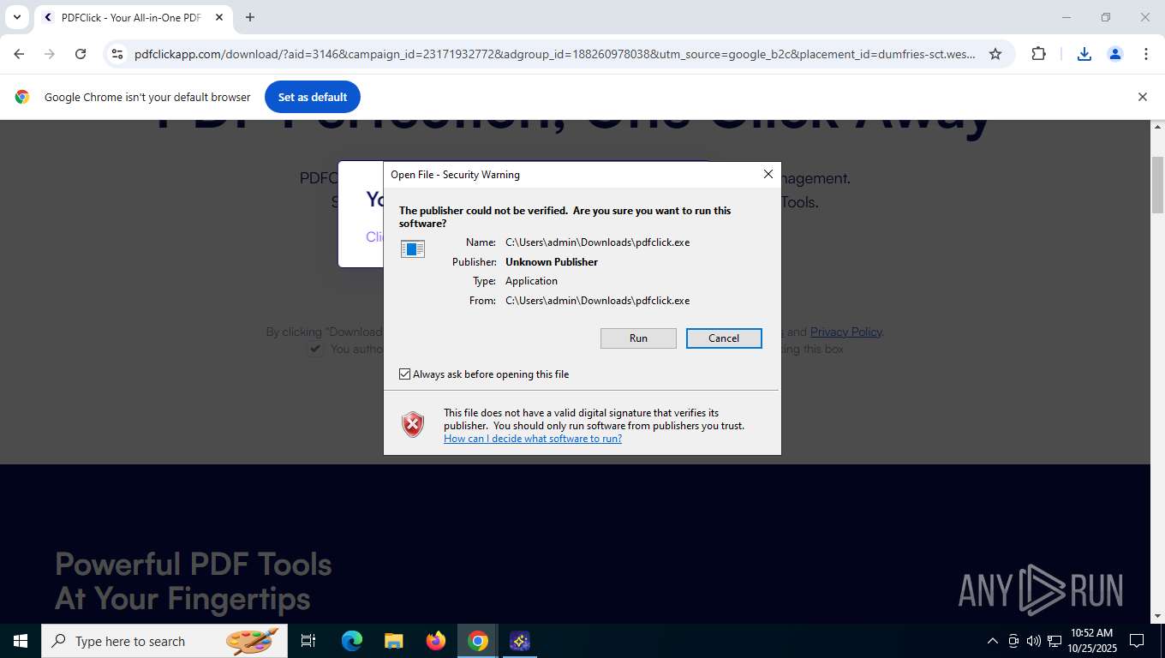Open the network tray icon
This screenshot has height=658, width=1165.
pyautogui.click(x=1054, y=641)
